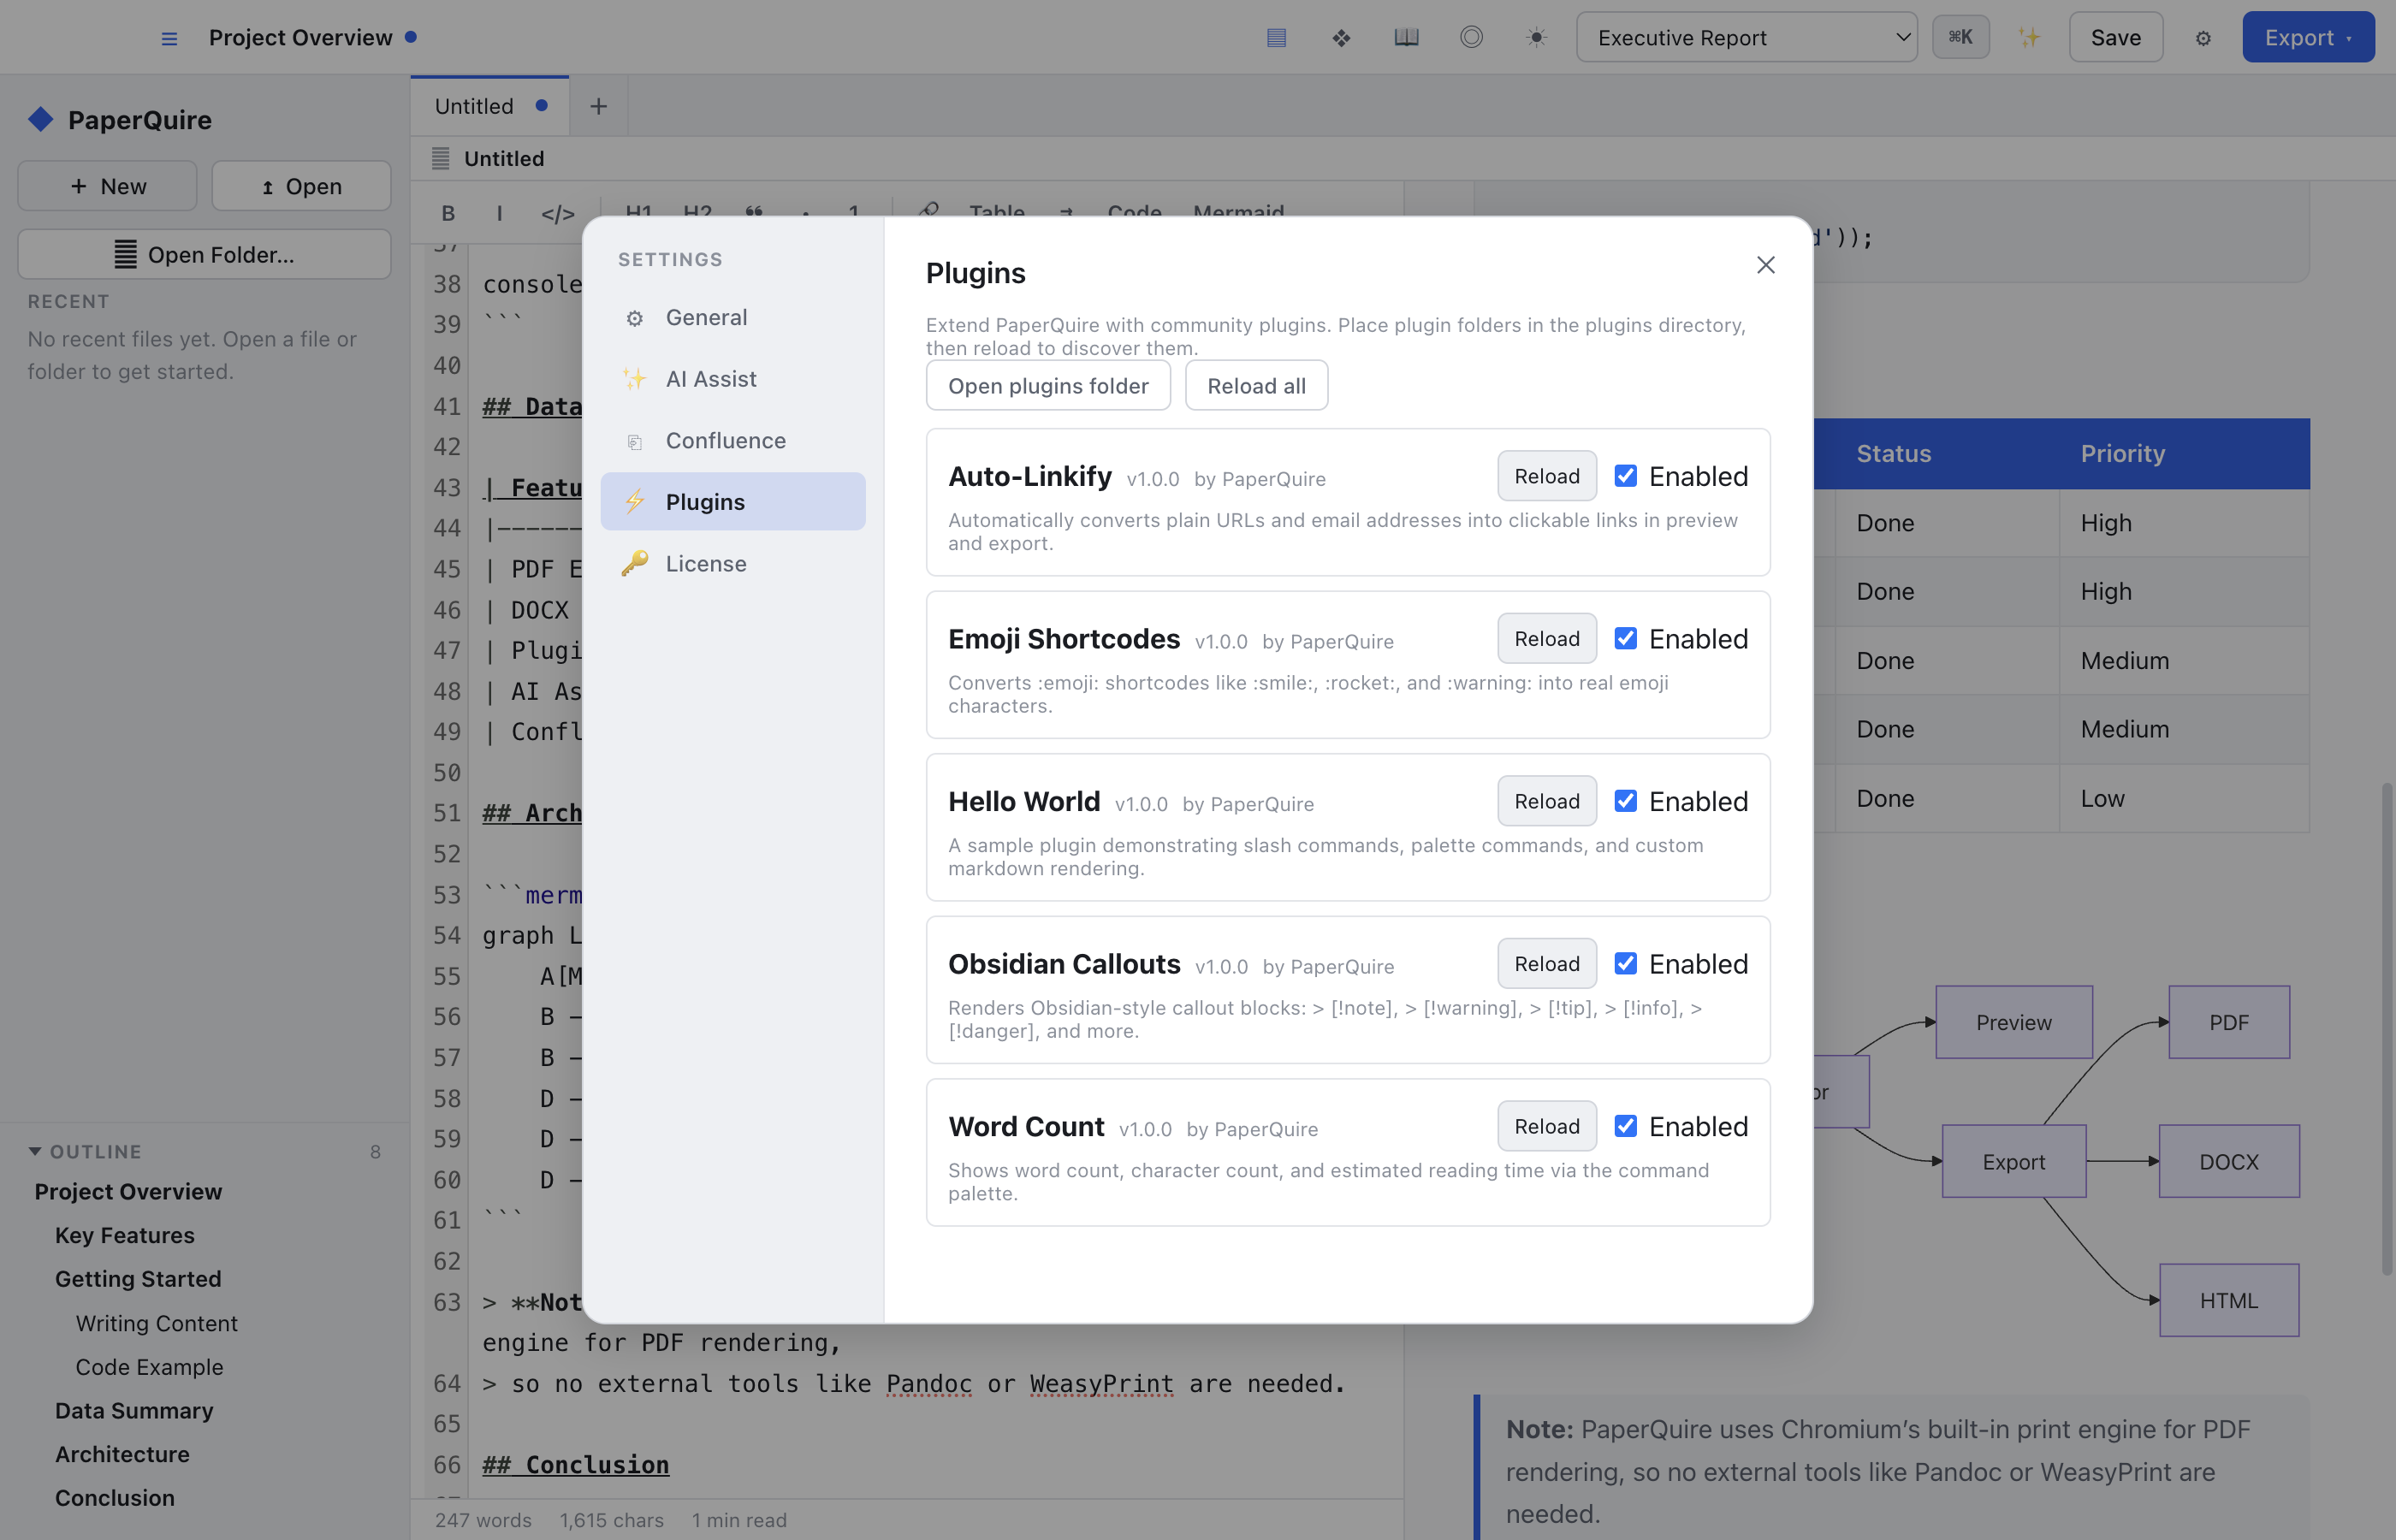2396x1540 pixels.
Task: Click the editor-only view icon in top bar
Action: coord(1276,38)
